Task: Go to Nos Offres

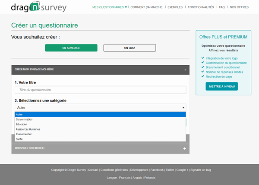Action: (x=239, y=7)
